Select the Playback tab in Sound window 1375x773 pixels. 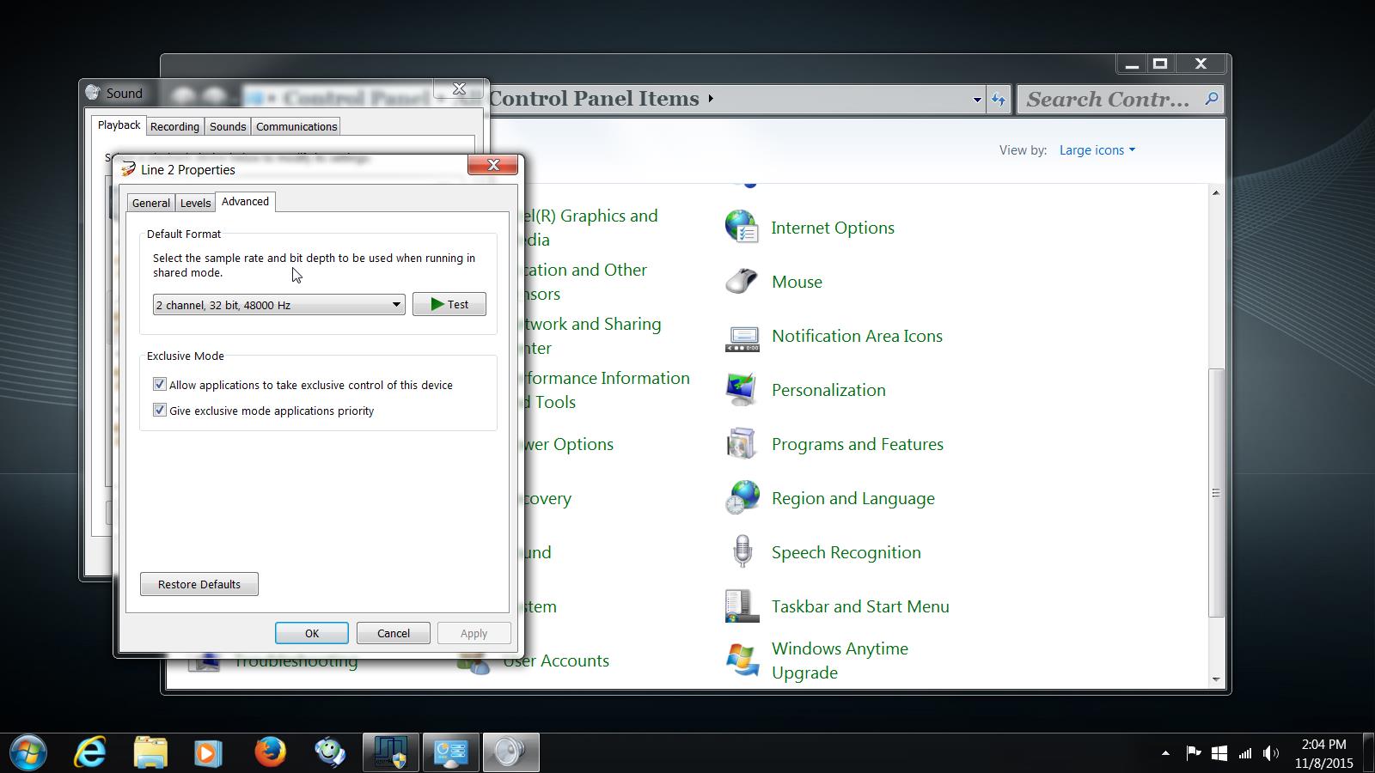click(119, 125)
